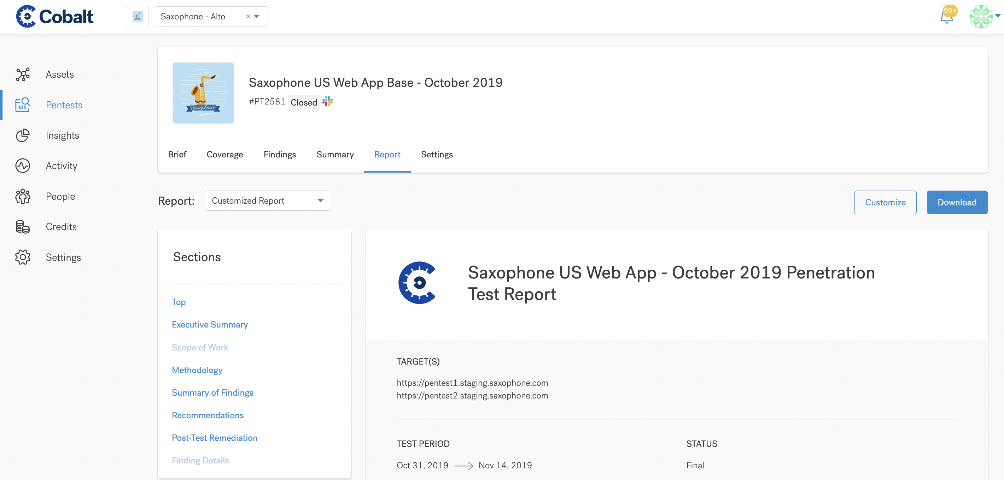1004x480 pixels.
Task: Click the Customize button
Action: 885,202
